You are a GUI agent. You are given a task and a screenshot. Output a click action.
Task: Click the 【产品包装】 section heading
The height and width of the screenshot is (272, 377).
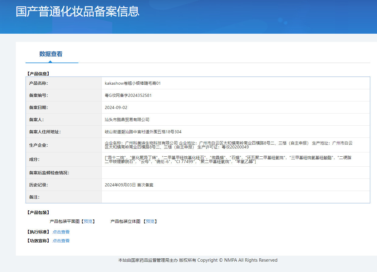point(38,212)
